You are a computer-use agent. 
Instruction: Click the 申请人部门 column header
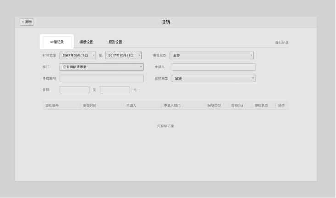(172, 106)
